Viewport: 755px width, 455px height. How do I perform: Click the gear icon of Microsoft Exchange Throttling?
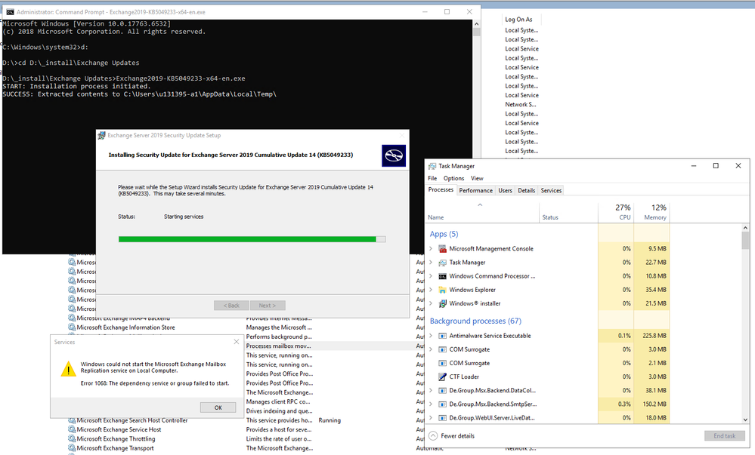(72, 438)
